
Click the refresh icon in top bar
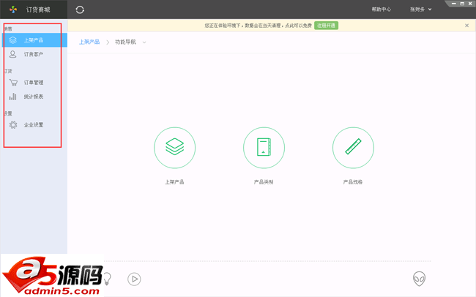pyautogui.click(x=80, y=10)
